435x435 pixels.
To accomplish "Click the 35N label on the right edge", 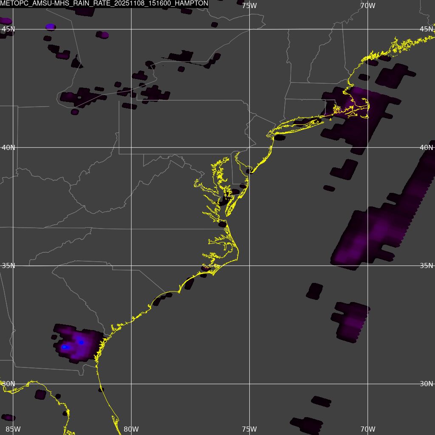I will [426, 266].
